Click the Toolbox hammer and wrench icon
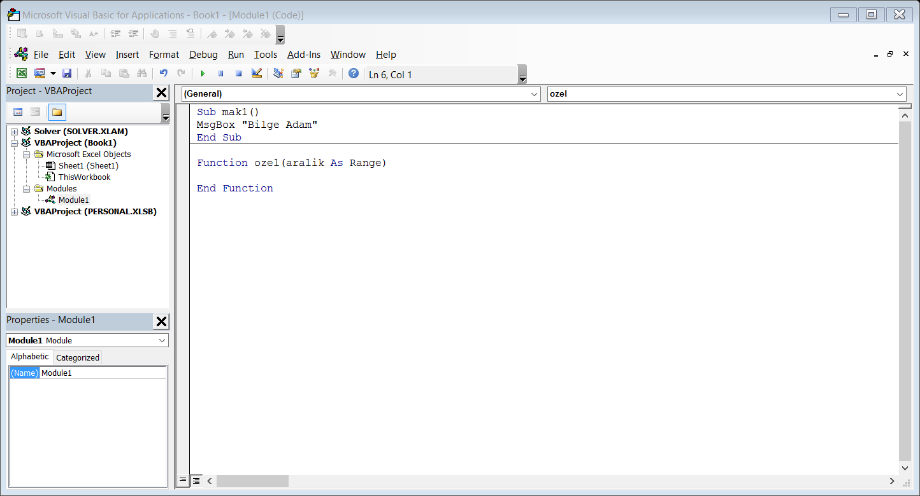Image resolution: width=920 pixels, height=496 pixels. tap(332, 74)
